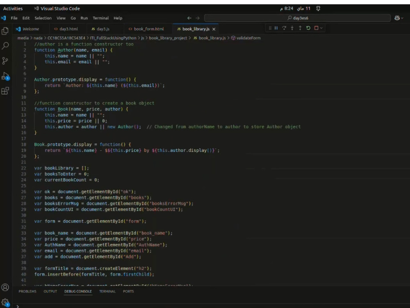Select the book_library.js editor tab
This screenshot has width=410, height=308.
196,29
